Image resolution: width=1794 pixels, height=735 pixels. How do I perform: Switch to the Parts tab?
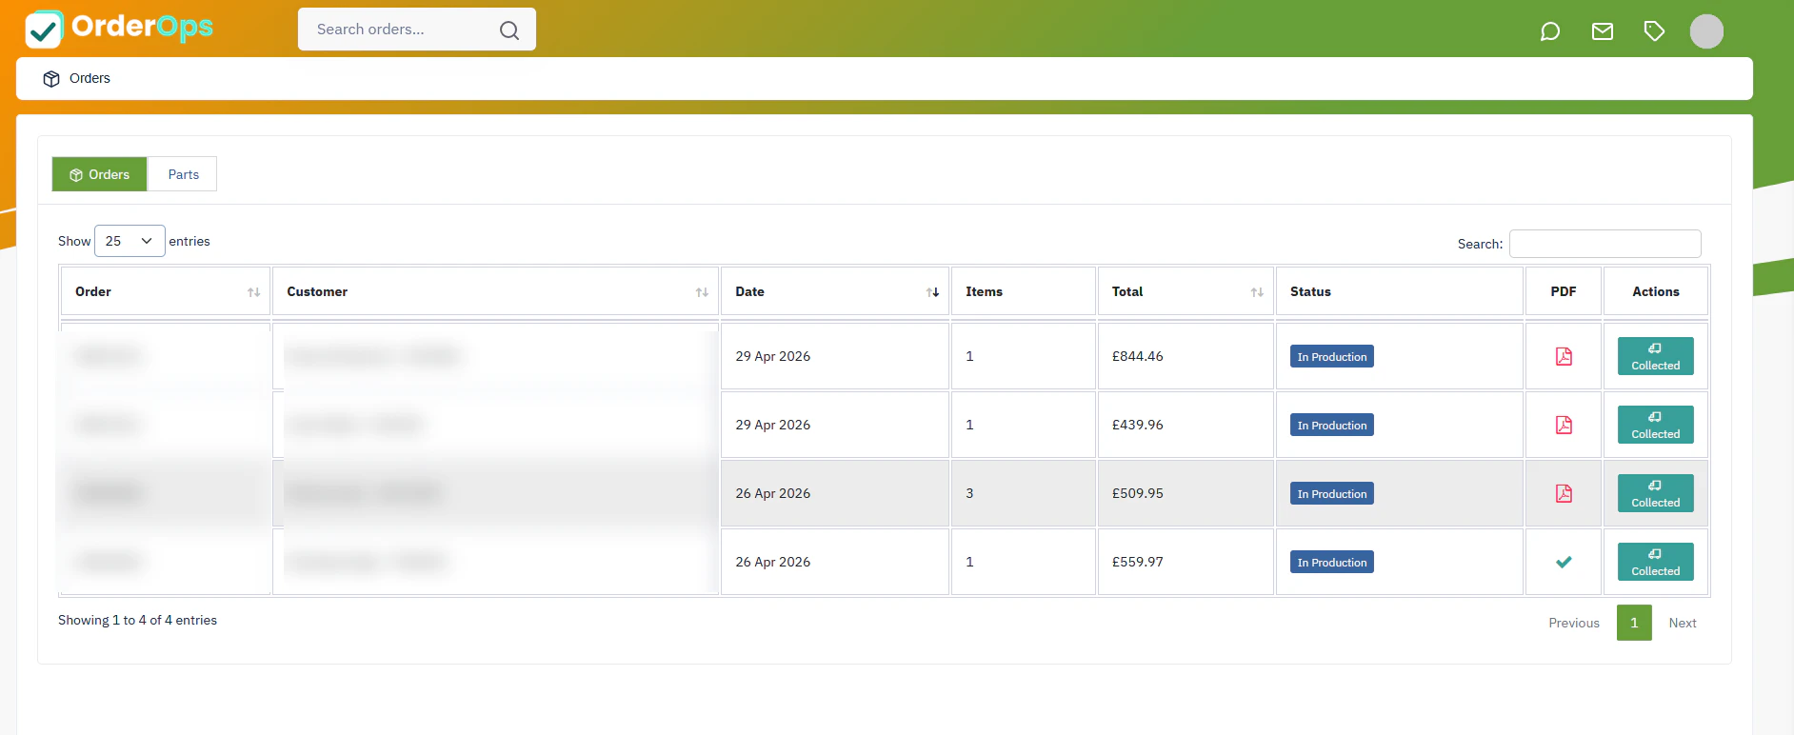click(183, 174)
